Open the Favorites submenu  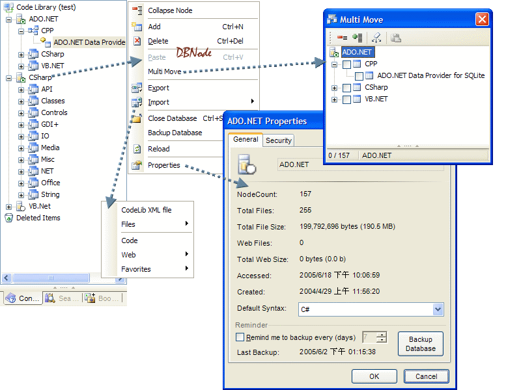pyautogui.click(x=155, y=269)
